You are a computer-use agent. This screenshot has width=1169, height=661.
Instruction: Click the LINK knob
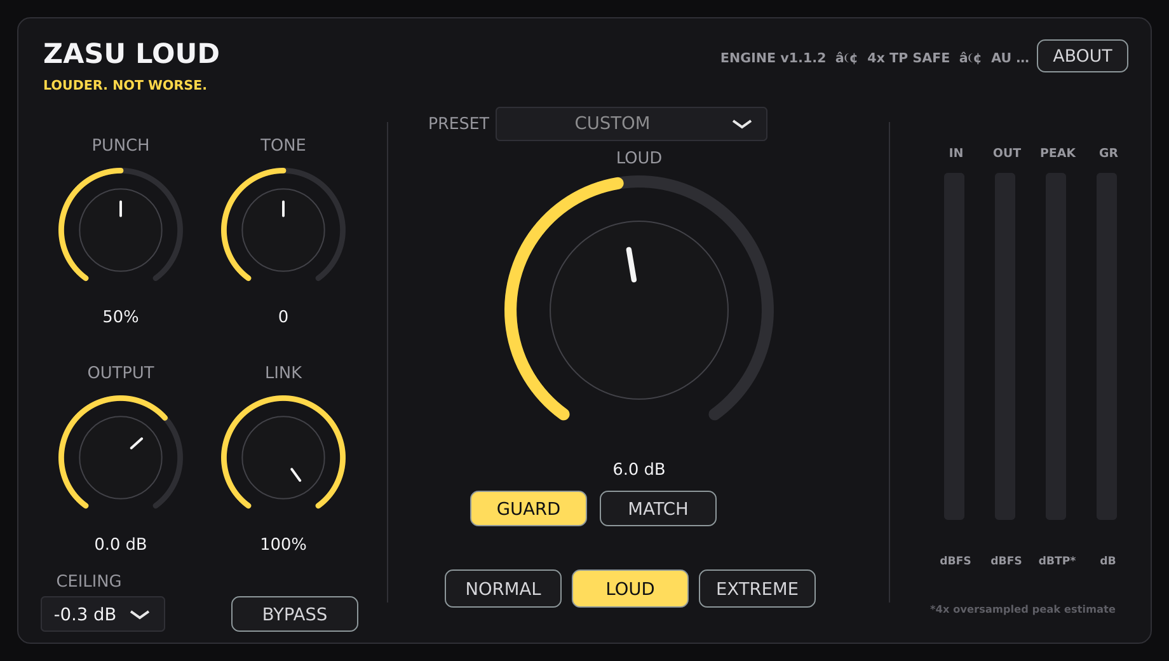click(283, 458)
